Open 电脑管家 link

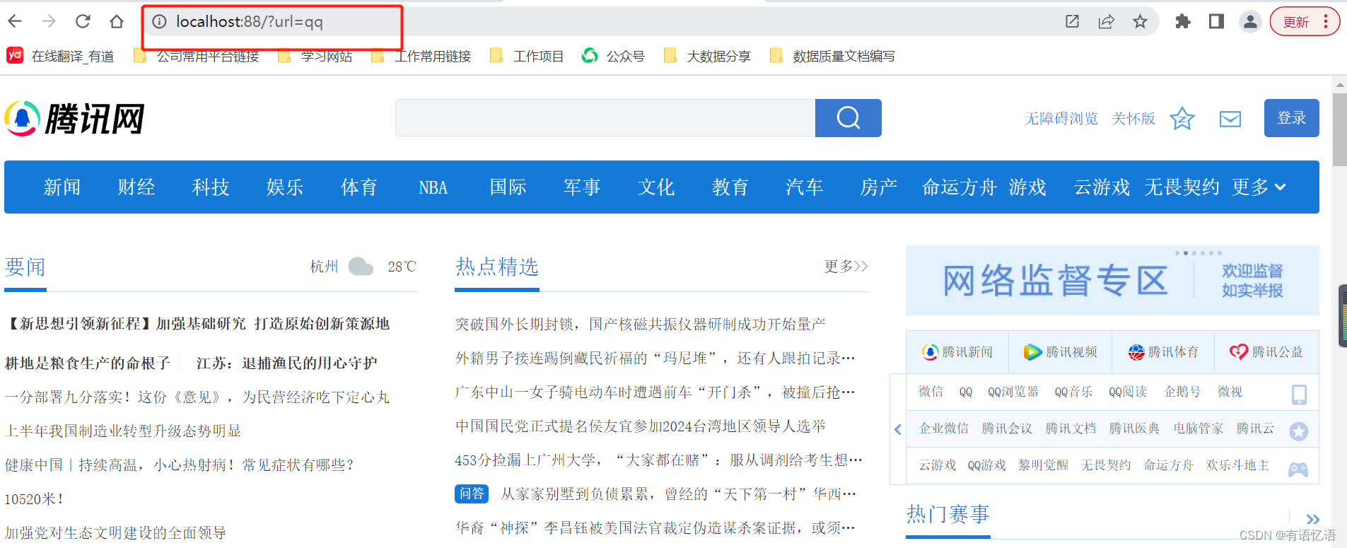(1198, 429)
